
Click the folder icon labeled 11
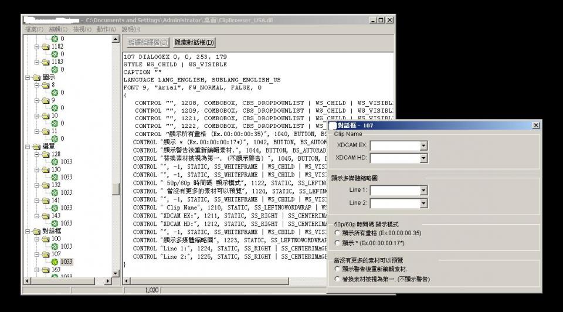point(46,131)
